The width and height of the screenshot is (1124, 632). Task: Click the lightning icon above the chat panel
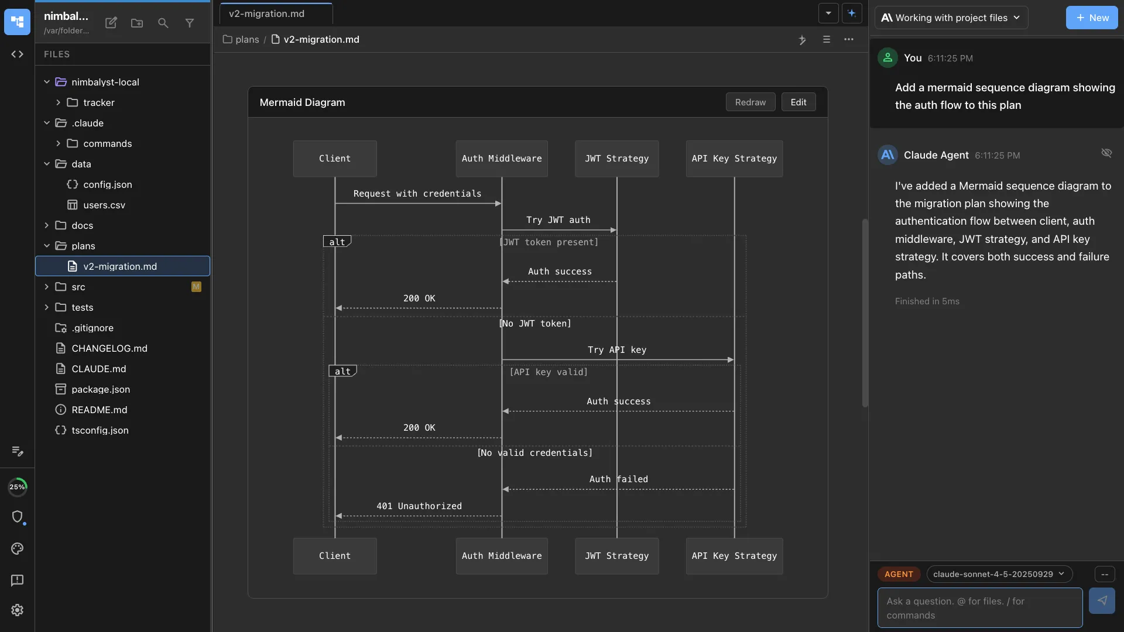point(802,39)
